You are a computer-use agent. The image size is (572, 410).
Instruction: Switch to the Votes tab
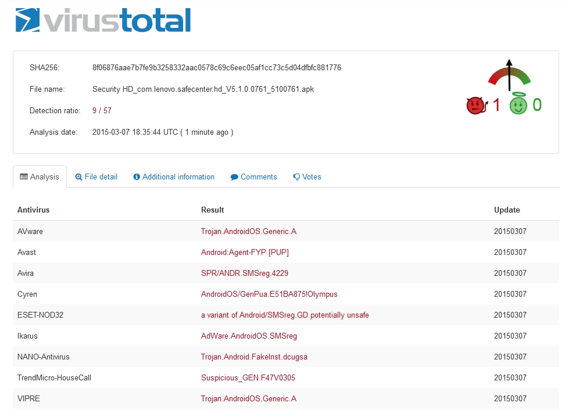[x=307, y=177]
